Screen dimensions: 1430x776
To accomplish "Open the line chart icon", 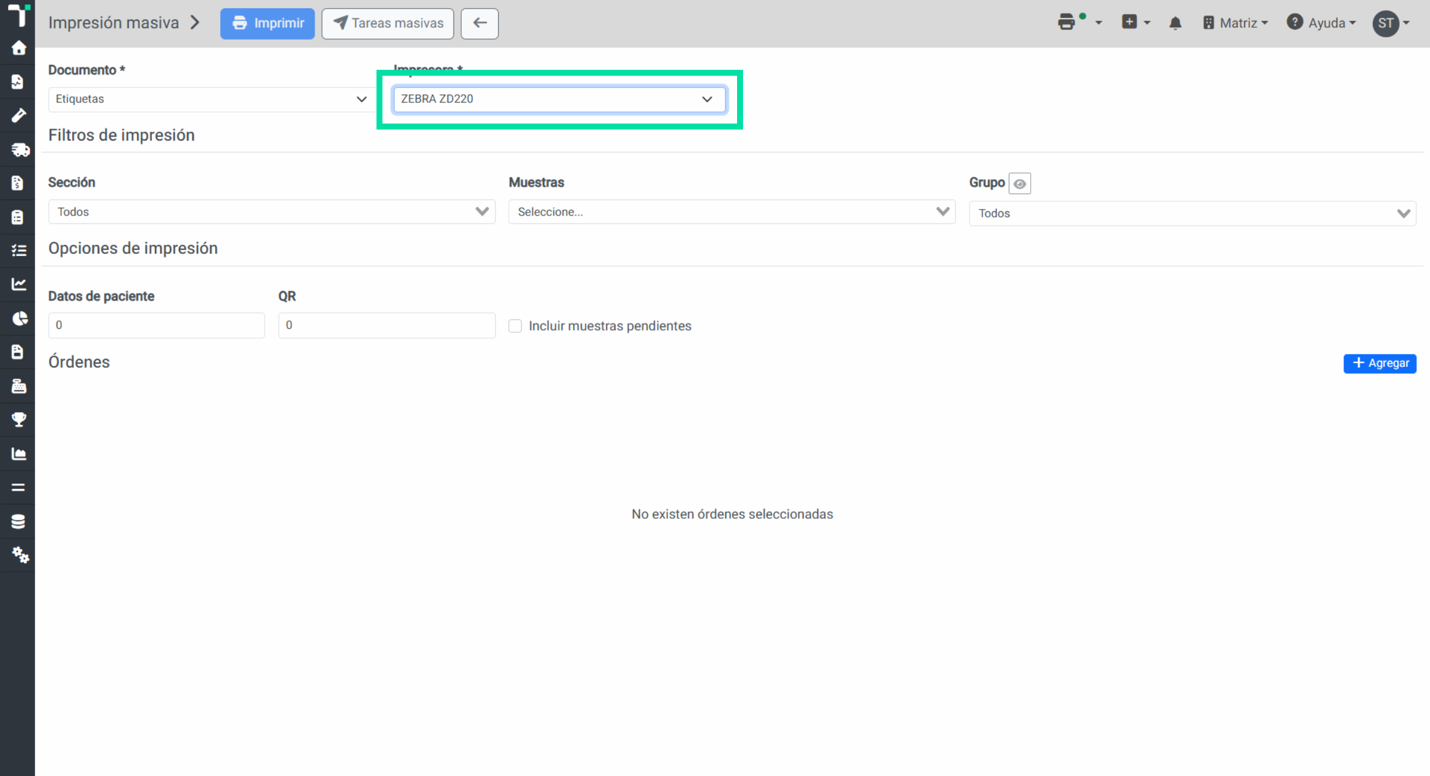I will pos(18,284).
